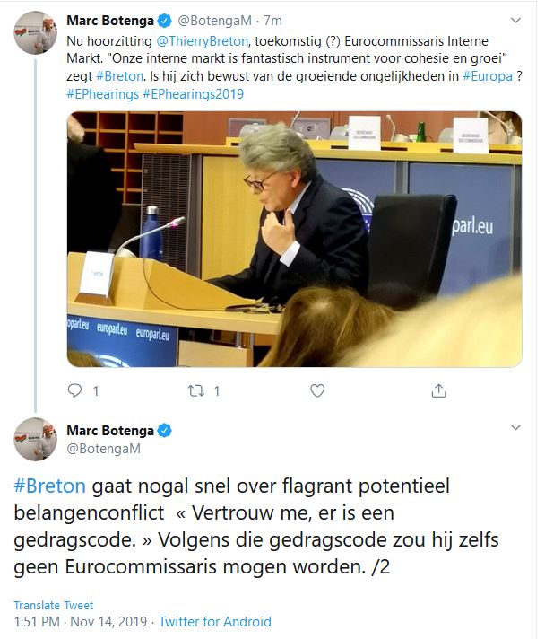Open the share icon under the photo
545x639 pixels.
coord(438,390)
